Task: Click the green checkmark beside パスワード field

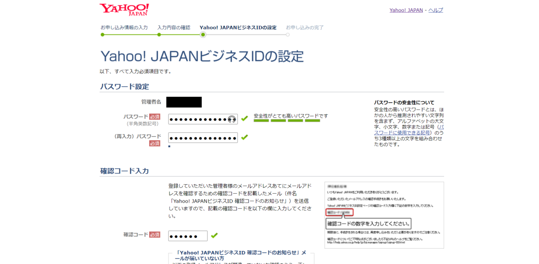Action: [244, 118]
